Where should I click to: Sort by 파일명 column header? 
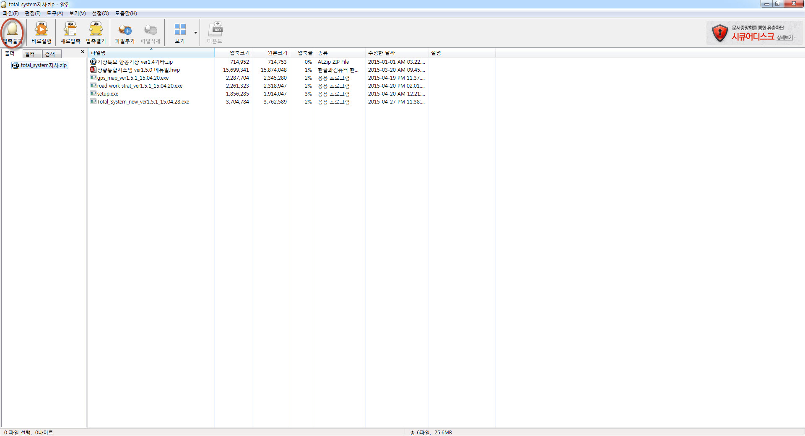pyautogui.click(x=151, y=53)
